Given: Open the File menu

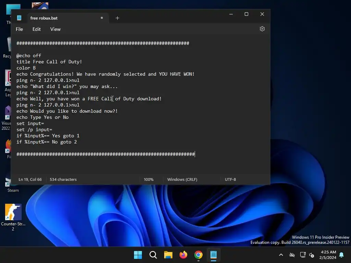Looking at the screenshot, I should point(19,29).
